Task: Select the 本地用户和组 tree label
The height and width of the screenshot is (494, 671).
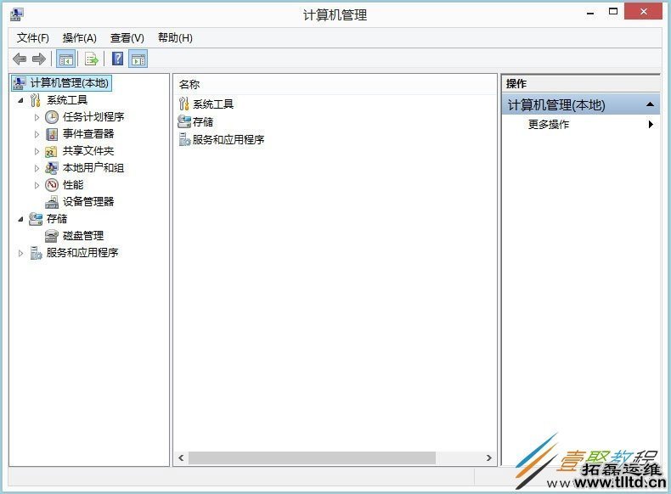Action: (x=93, y=168)
